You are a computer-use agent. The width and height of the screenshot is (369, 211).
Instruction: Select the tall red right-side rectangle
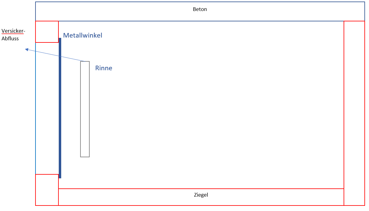[354, 113]
